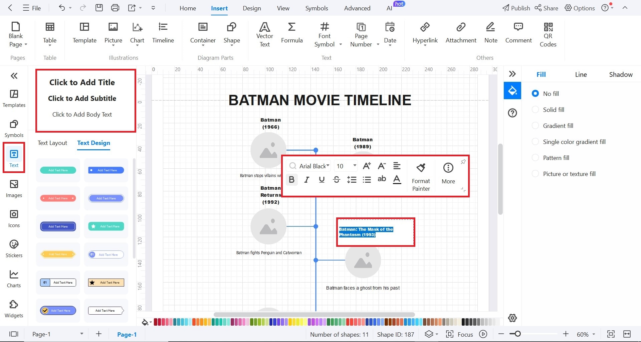The height and width of the screenshot is (342, 641).
Task: Apply bullet list formatting
Action: coord(367,180)
